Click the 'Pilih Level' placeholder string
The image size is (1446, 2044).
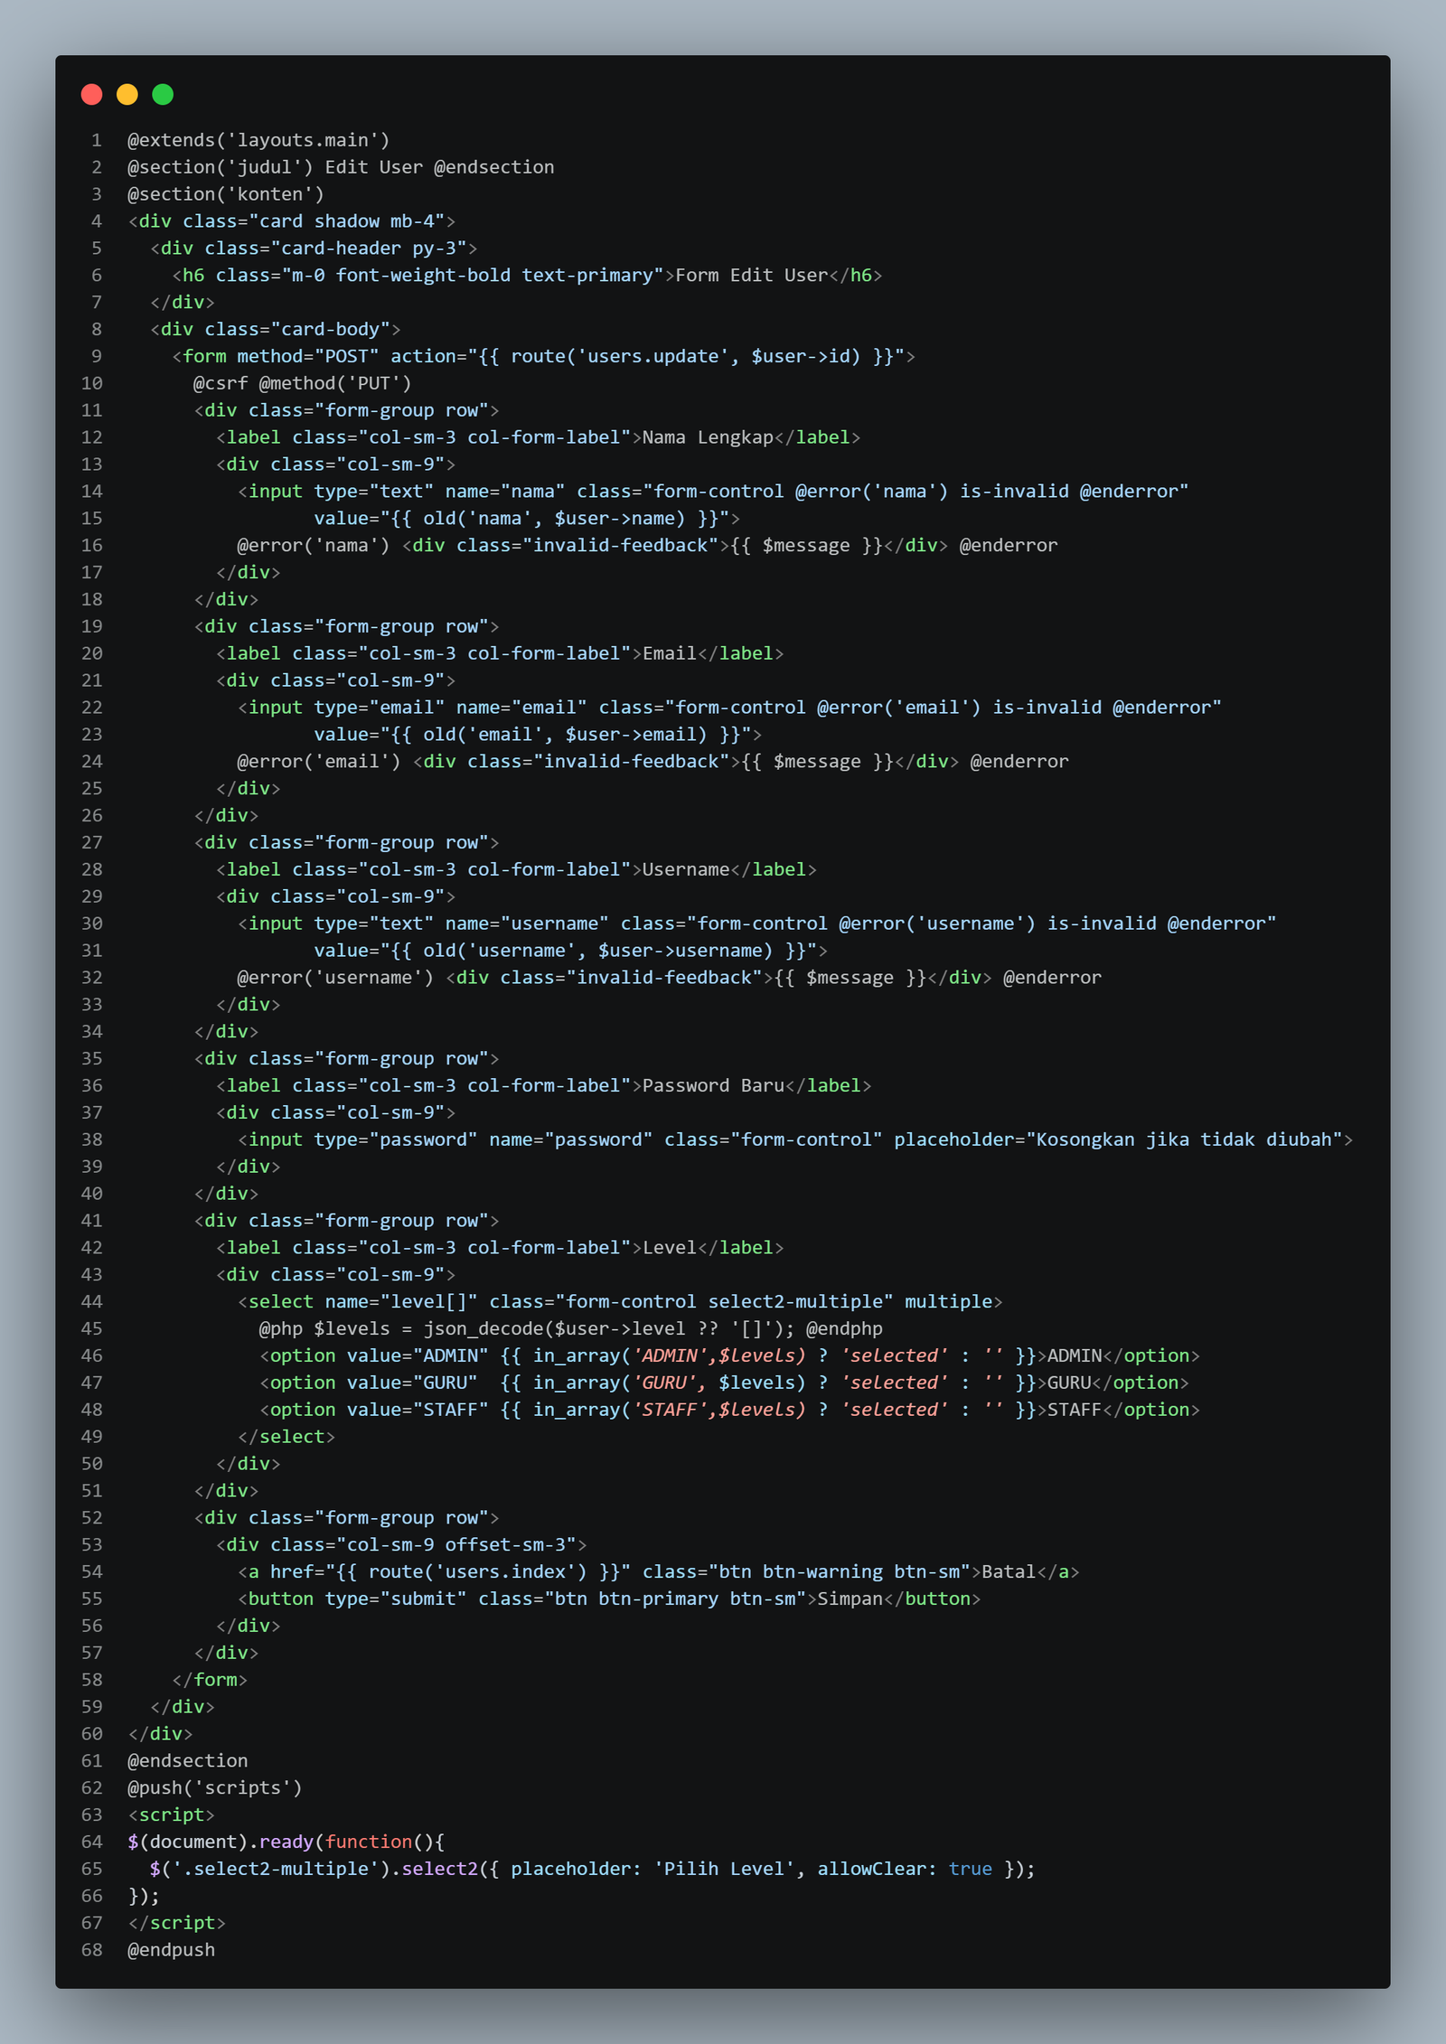pyautogui.click(x=725, y=1869)
